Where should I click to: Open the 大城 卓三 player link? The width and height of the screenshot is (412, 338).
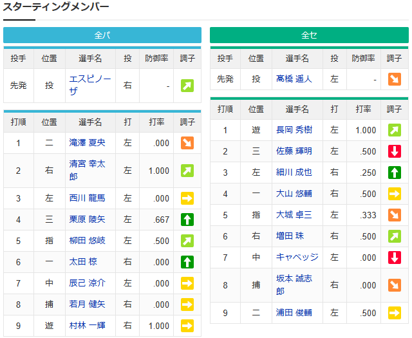tap(294, 215)
